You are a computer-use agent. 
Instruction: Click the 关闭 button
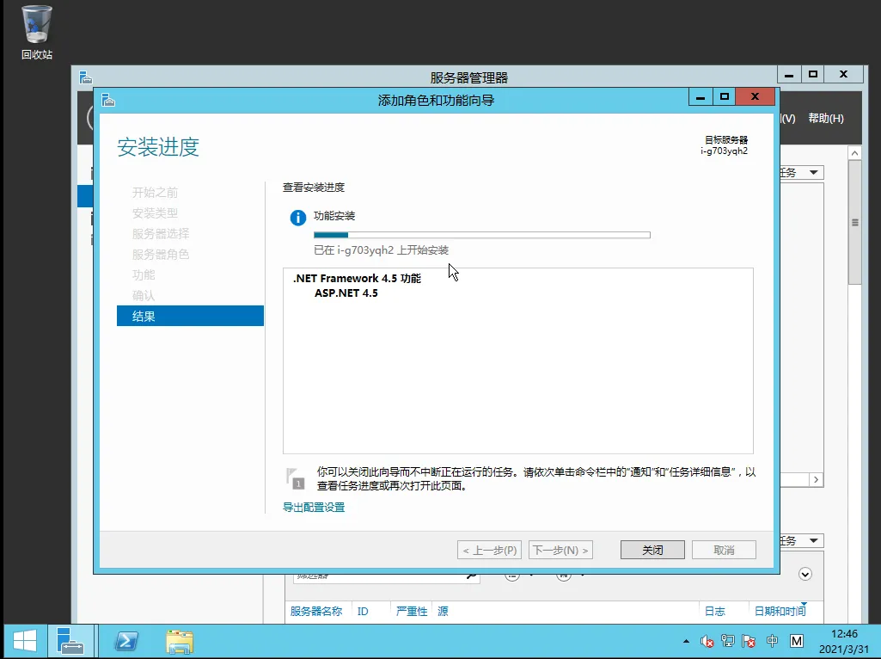tap(652, 550)
